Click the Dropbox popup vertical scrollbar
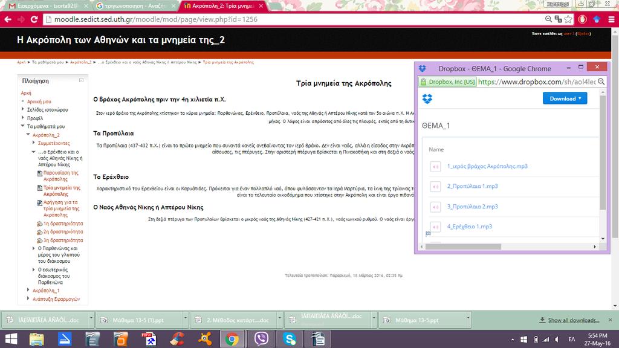 click(603, 154)
